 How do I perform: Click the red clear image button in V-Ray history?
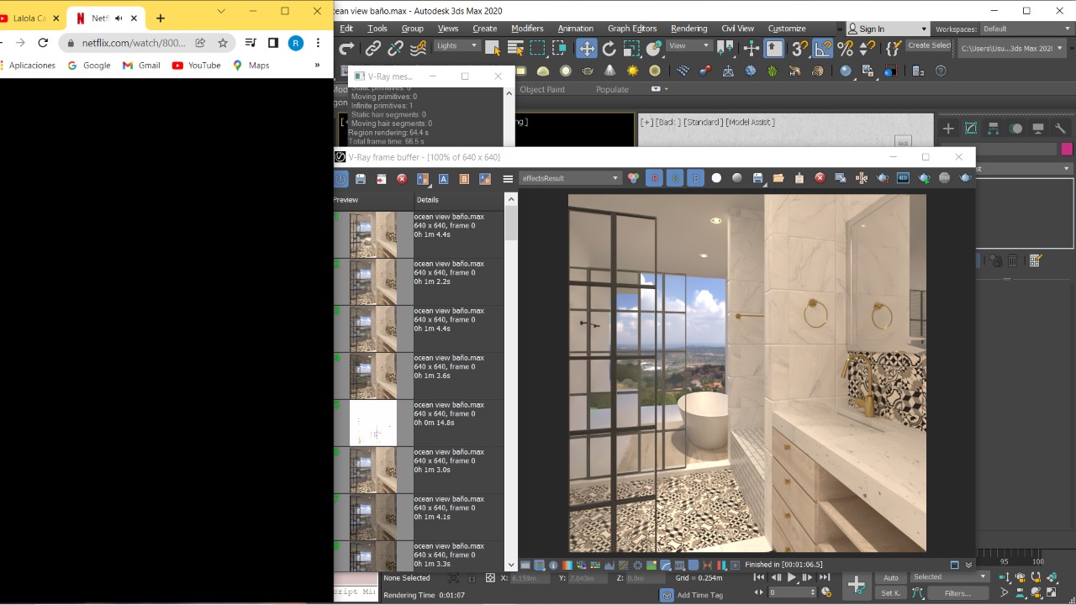point(402,178)
